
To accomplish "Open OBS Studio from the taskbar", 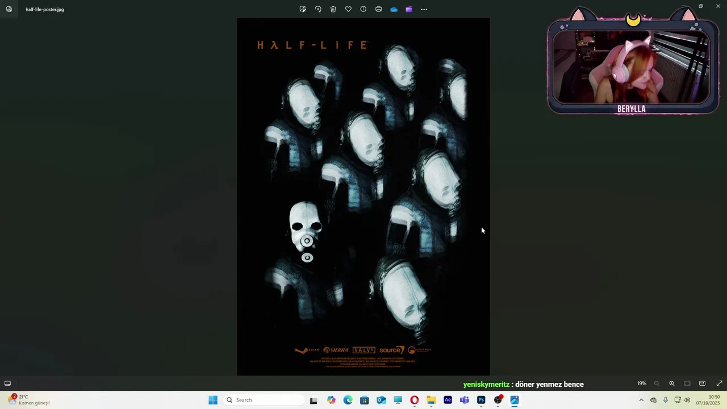I will point(498,400).
